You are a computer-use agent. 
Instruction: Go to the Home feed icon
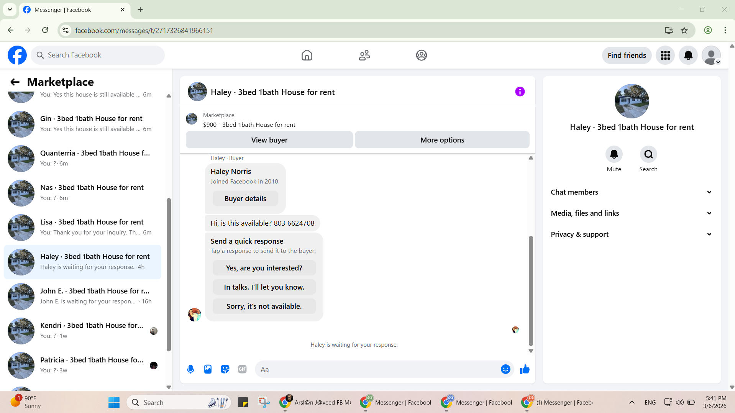pos(307,55)
